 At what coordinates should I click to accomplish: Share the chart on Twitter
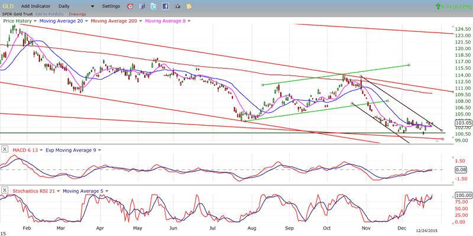coord(154,6)
